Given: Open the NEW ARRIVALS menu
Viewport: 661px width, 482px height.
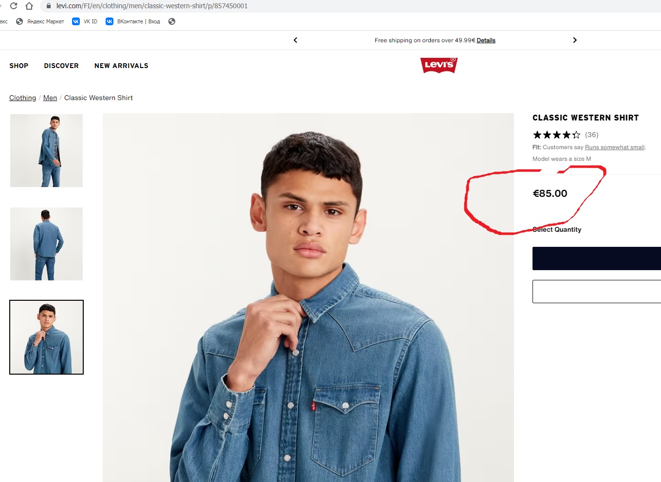Looking at the screenshot, I should 121,66.
